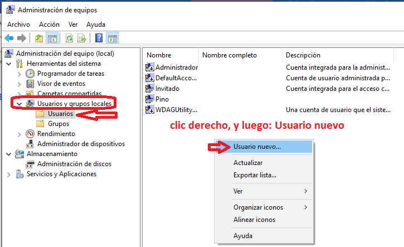The height and width of the screenshot is (247, 404).
Task: Select Administración del equipo (local) root
Action: coord(65,54)
